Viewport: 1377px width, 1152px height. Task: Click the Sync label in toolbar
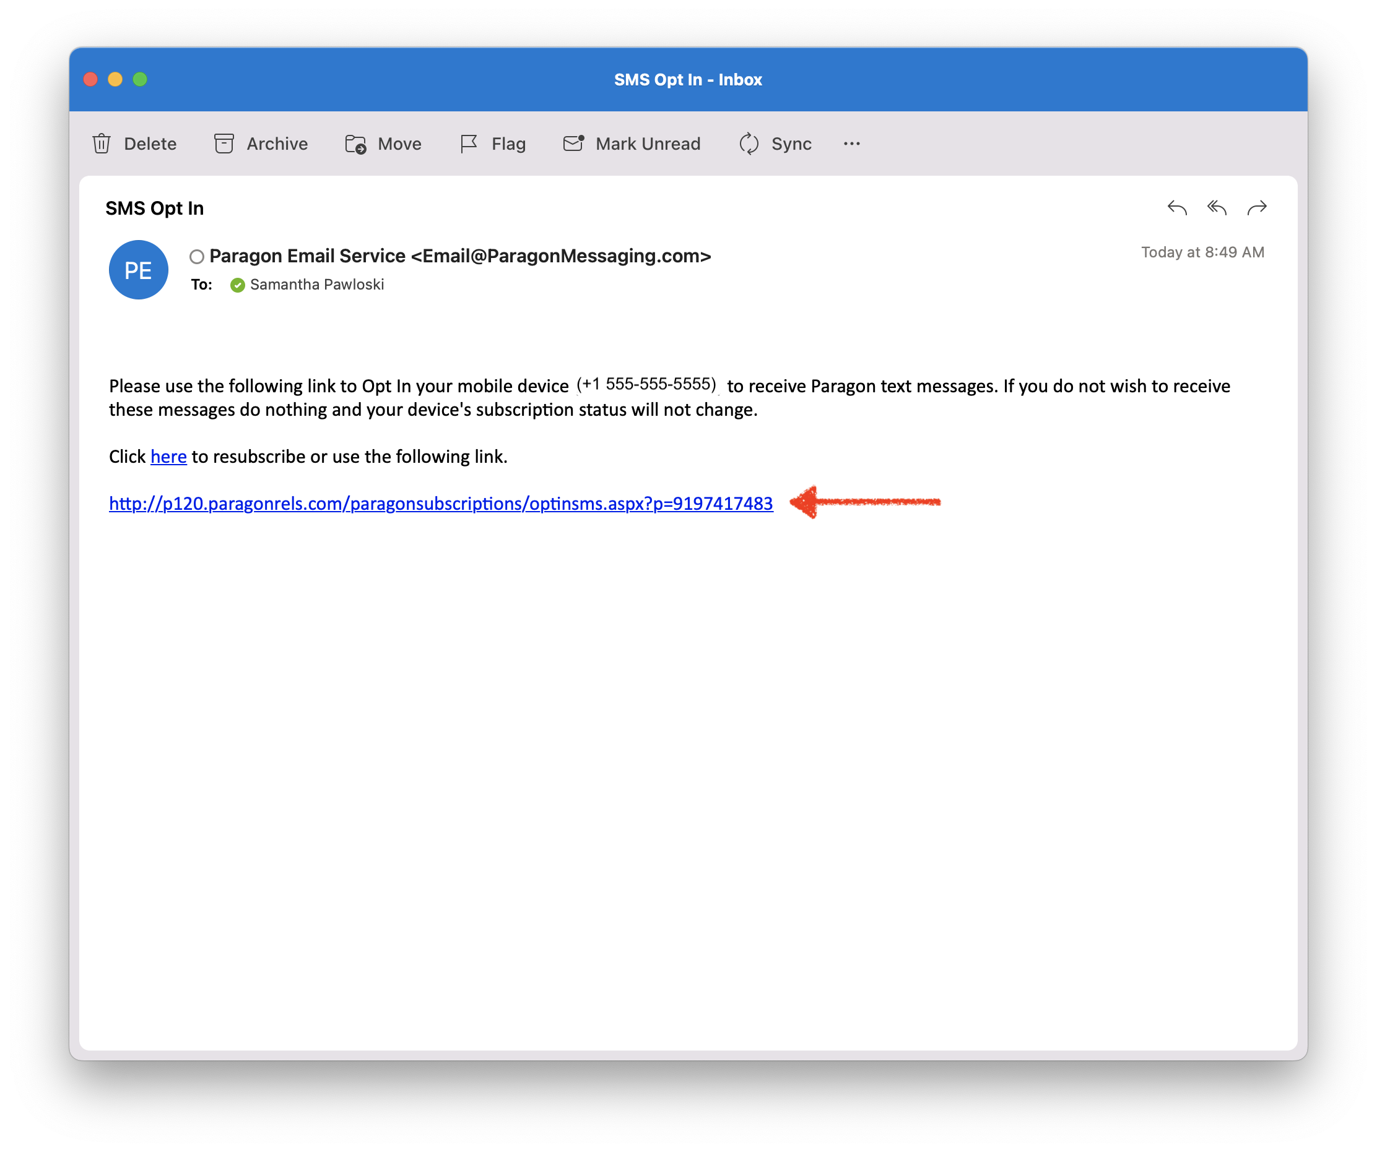(x=791, y=144)
